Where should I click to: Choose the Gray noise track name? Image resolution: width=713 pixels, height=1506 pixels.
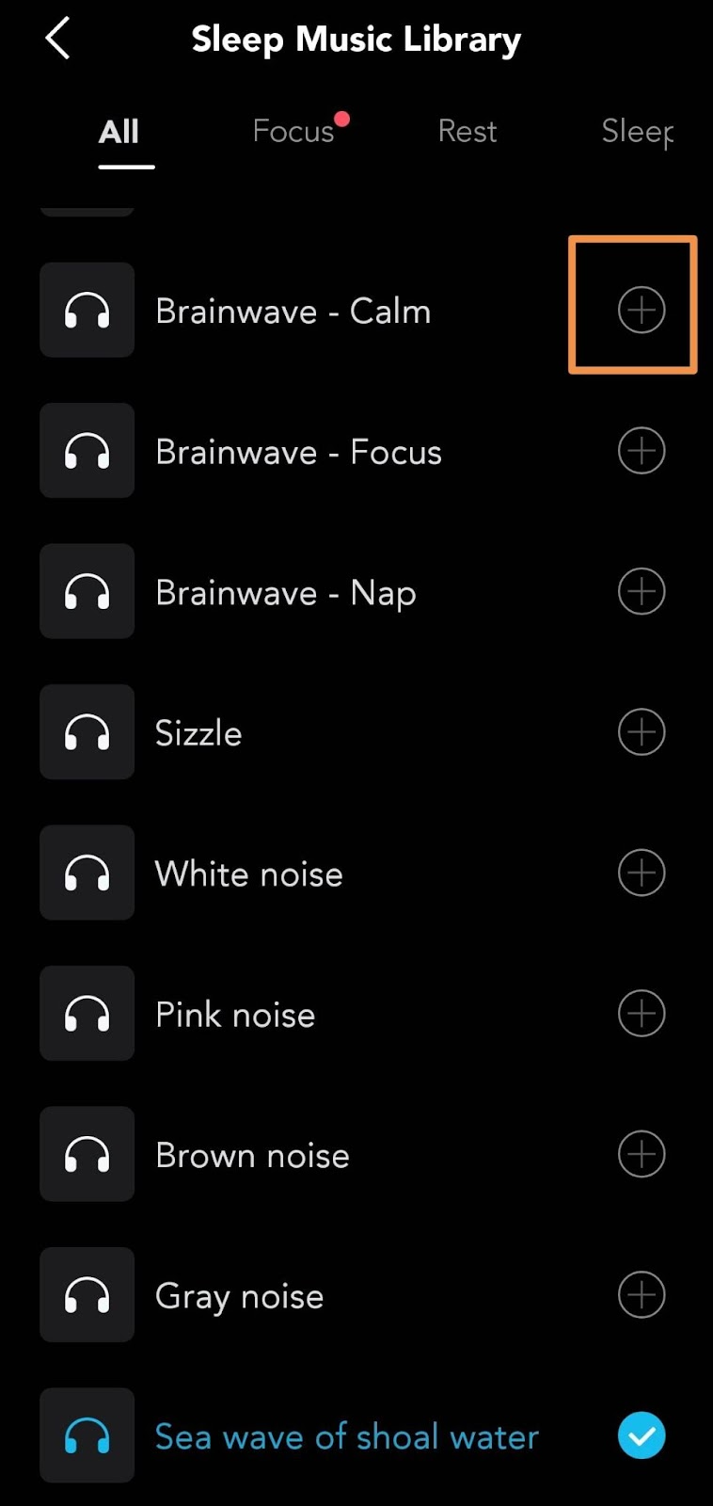(x=239, y=1297)
